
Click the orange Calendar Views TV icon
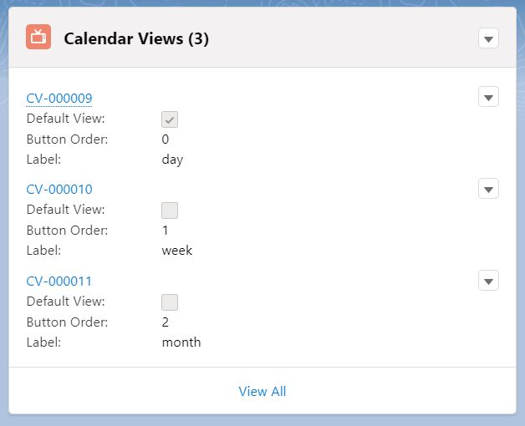[38, 37]
